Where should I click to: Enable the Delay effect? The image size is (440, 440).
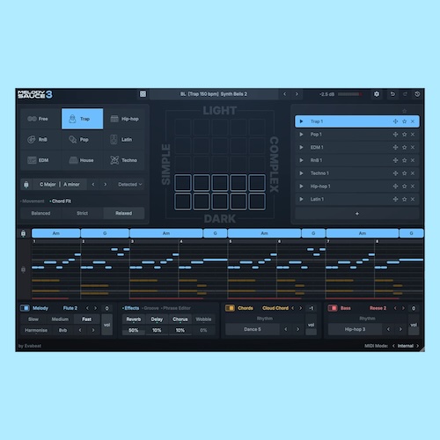coord(157,319)
